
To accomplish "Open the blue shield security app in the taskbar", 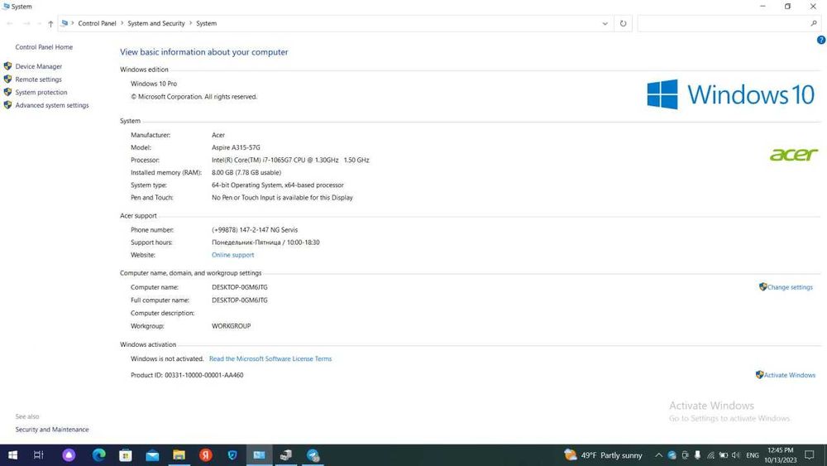I will pos(232,455).
